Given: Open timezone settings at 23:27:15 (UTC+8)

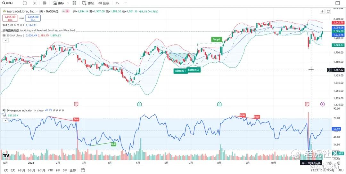Looking at the screenshot, I should 322,170.
